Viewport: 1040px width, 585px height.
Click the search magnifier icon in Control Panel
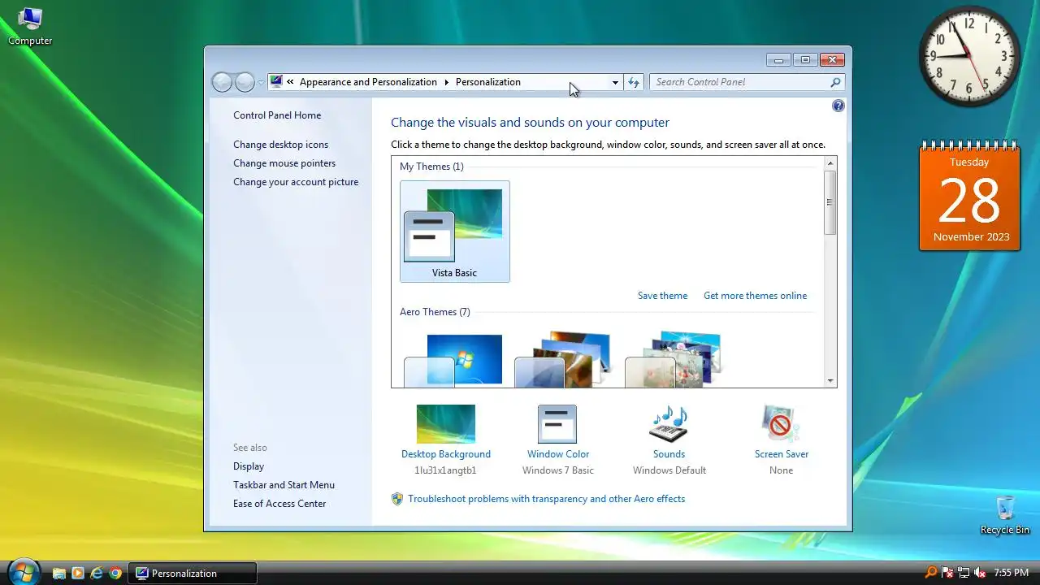click(x=835, y=82)
